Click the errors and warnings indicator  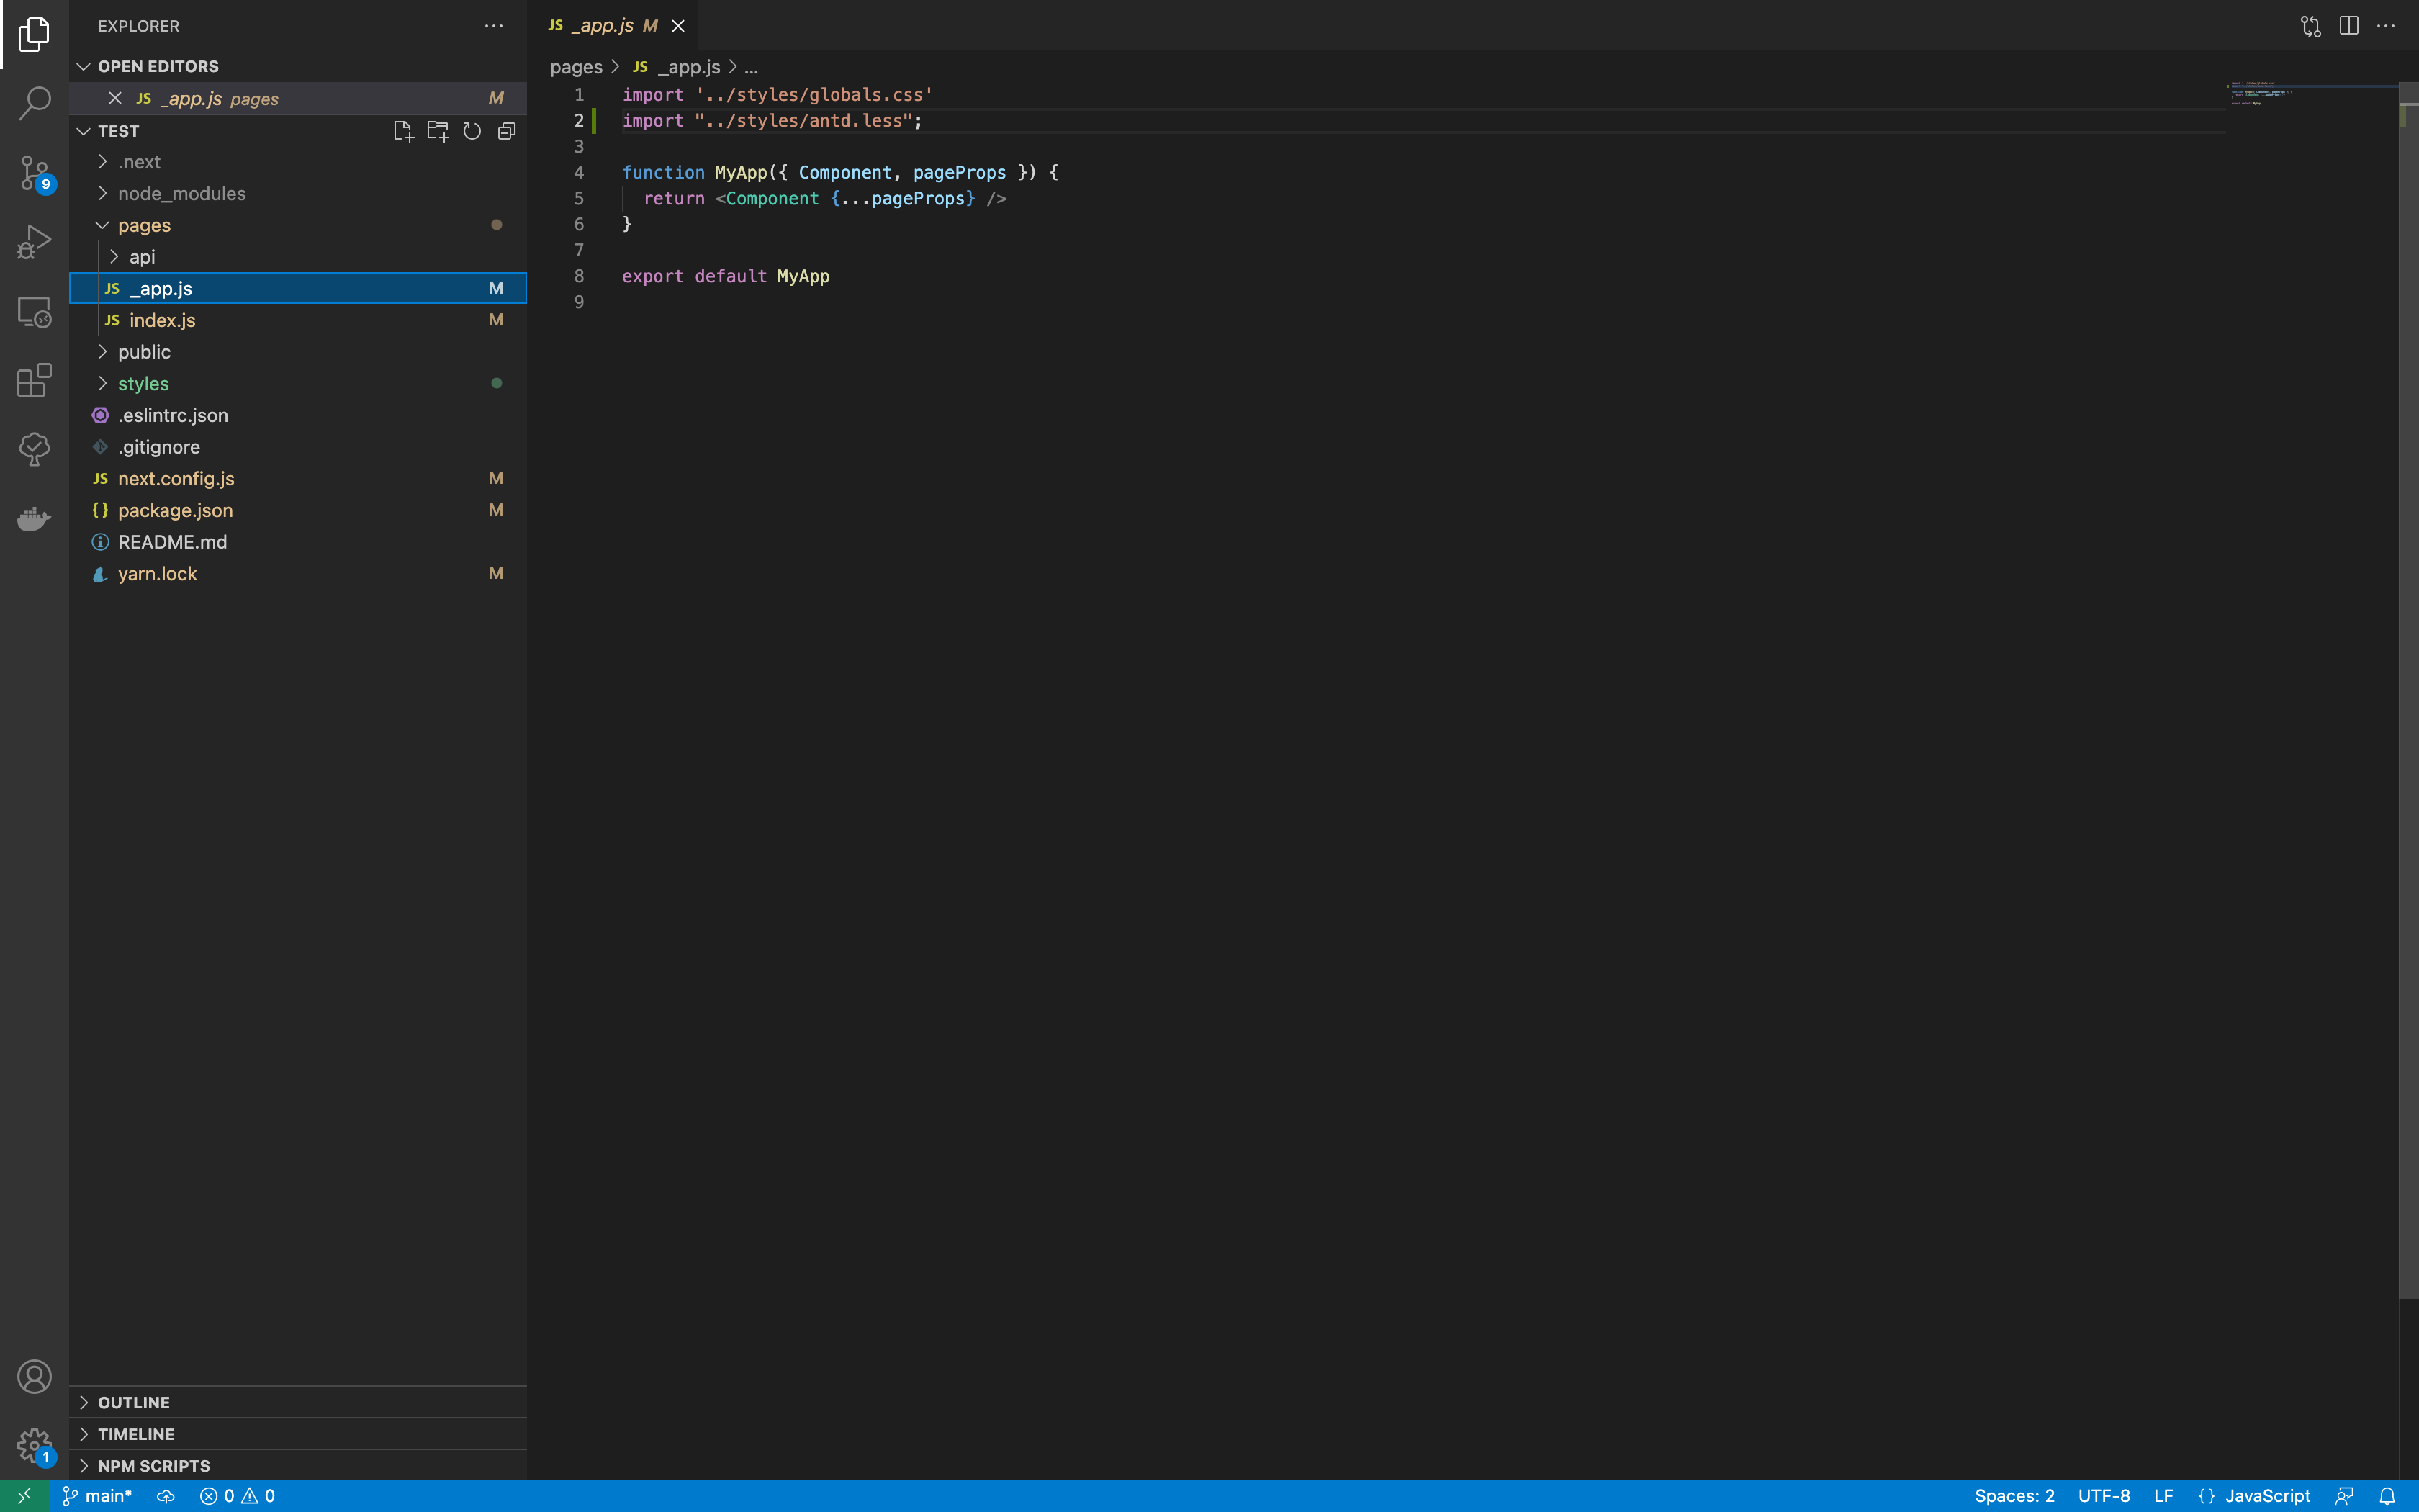[237, 1495]
